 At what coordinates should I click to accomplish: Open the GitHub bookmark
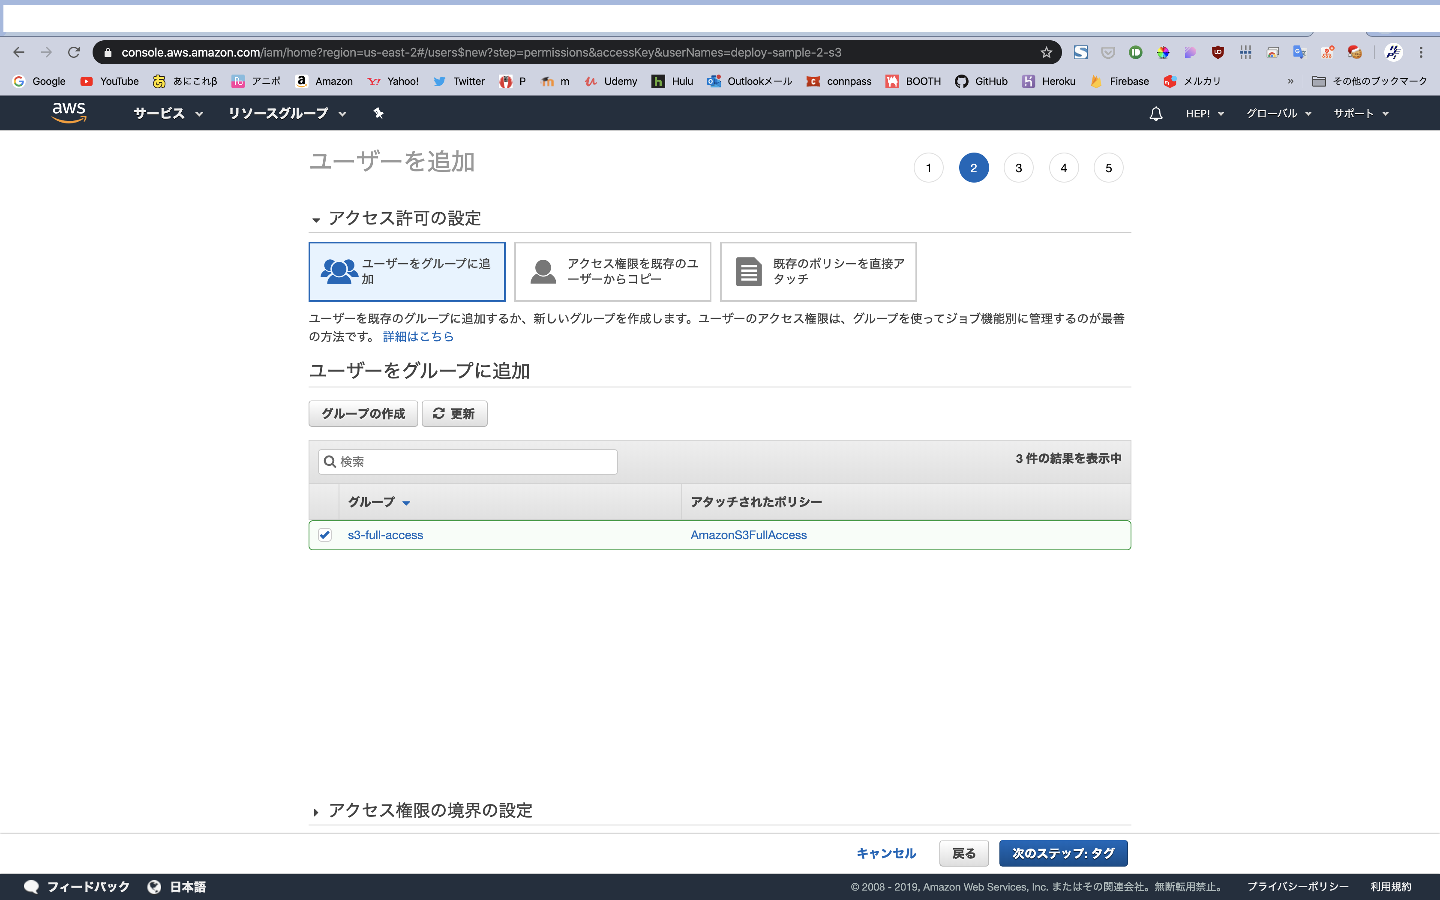(981, 81)
